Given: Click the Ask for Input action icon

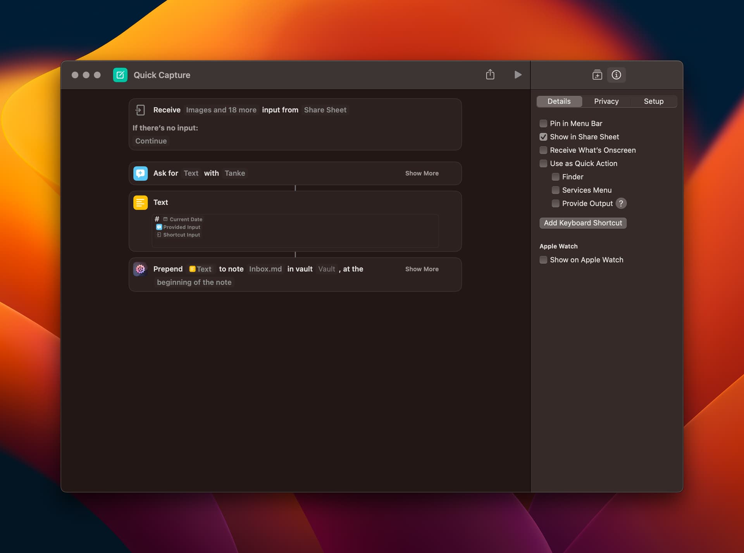Looking at the screenshot, I should click(140, 173).
